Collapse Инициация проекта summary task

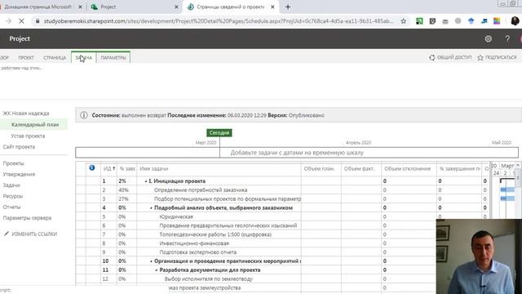[x=146, y=181]
